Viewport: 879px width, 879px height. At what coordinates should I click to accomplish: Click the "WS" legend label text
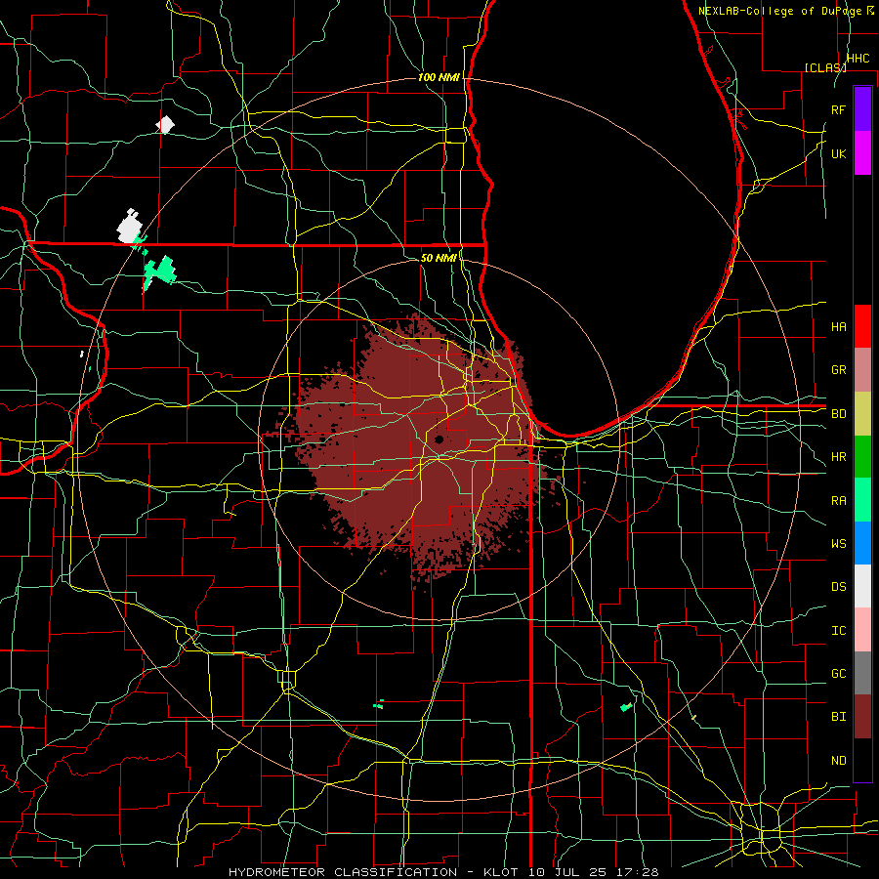click(x=838, y=543)
